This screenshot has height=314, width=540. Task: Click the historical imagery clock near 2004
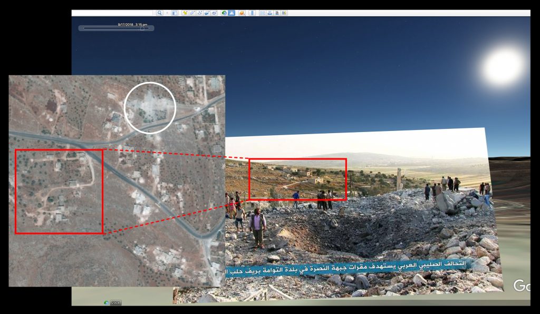coord(107,302)
